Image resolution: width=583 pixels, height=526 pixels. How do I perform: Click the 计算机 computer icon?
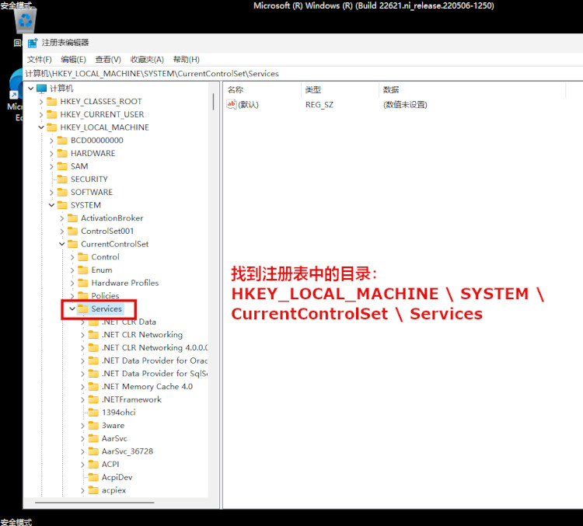point(42,89)
